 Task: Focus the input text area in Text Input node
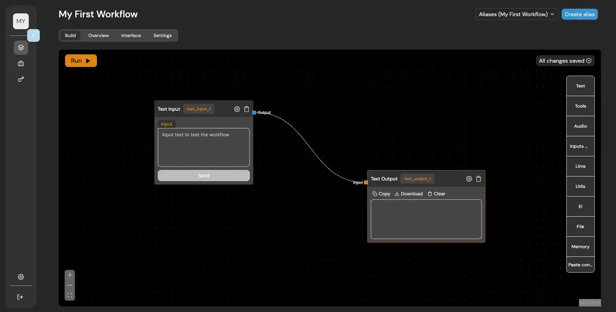point(204,147)
